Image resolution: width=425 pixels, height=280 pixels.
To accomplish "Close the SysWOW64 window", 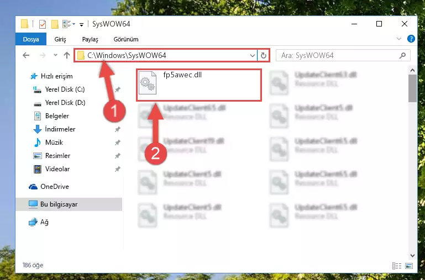I will point(404,24).
